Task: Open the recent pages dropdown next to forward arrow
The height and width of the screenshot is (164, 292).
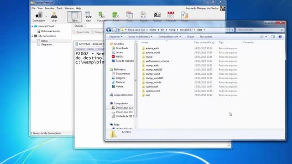Action: [119, 30]
